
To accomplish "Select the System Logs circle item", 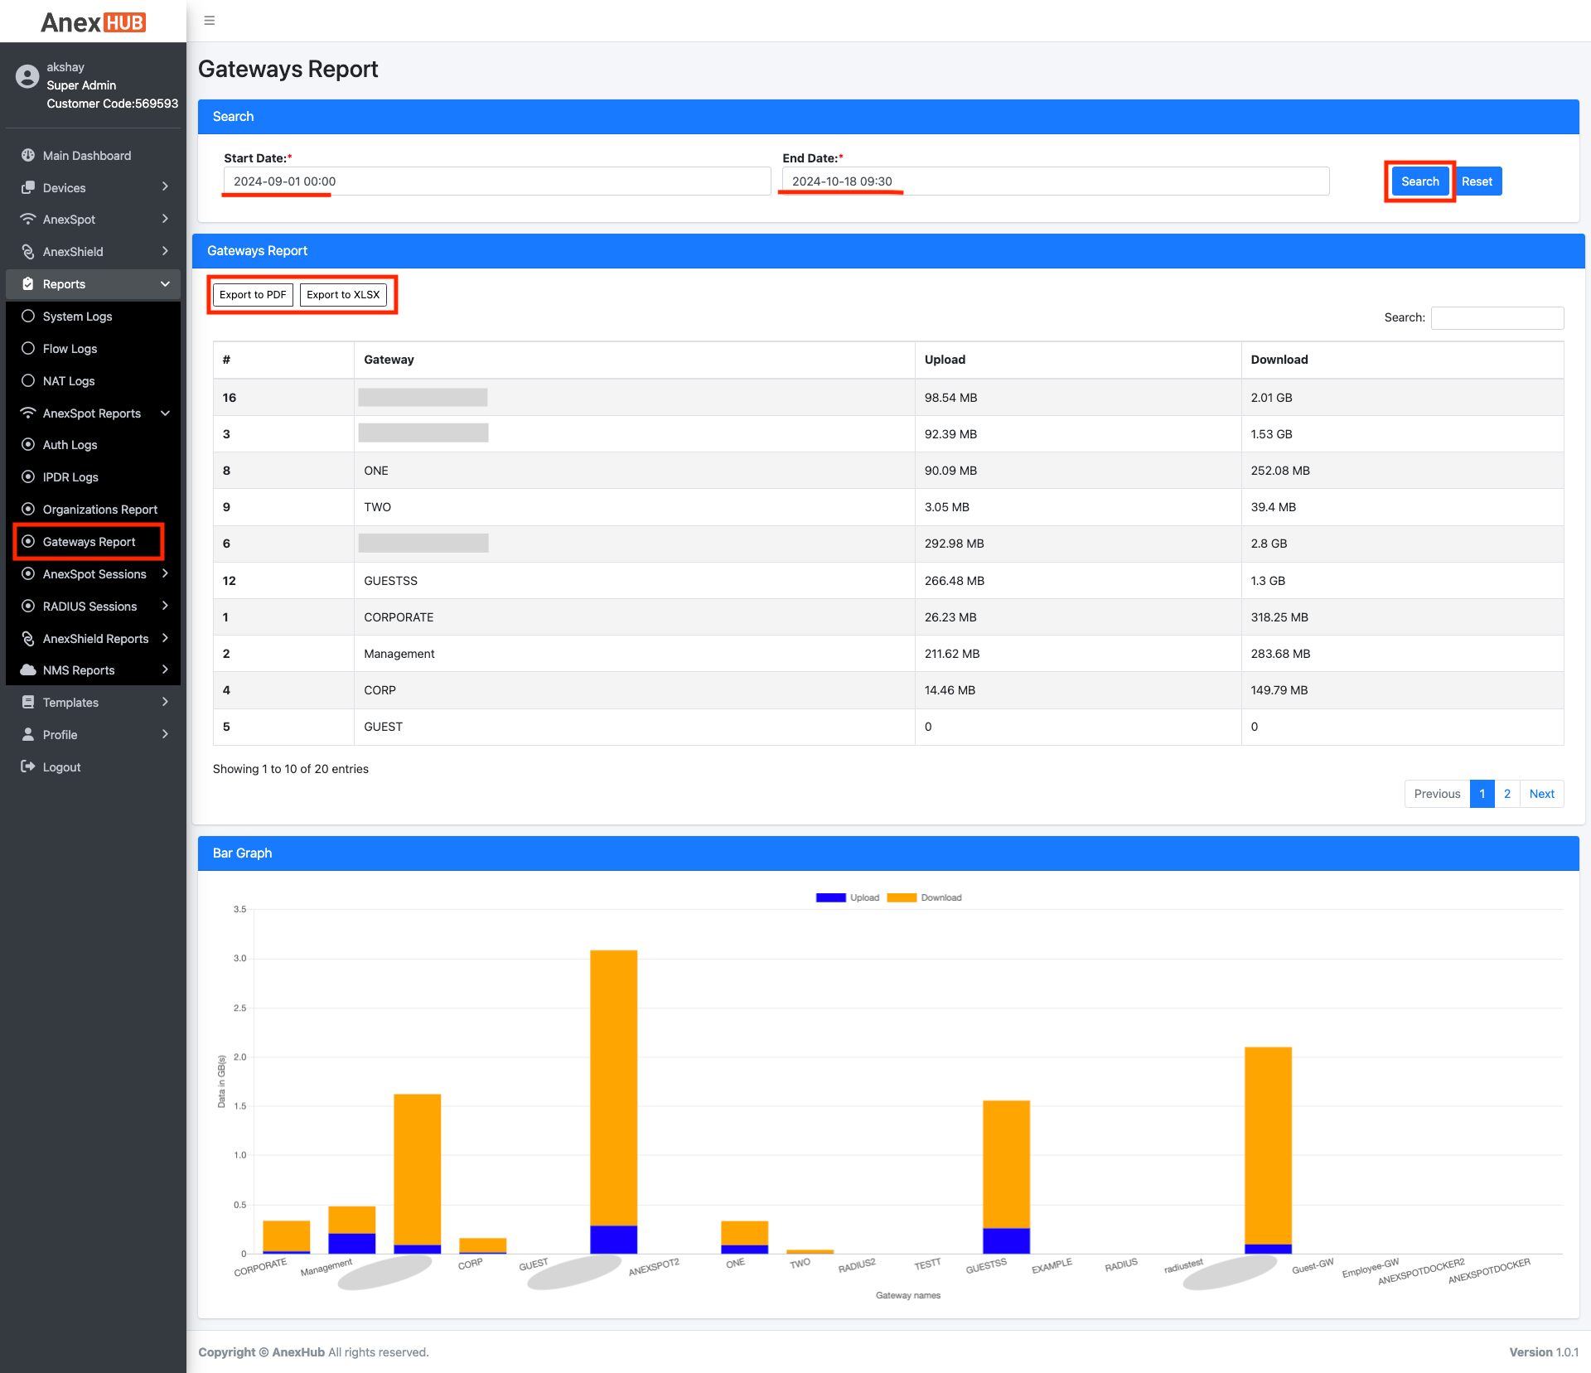I will [x=28, y=317].
